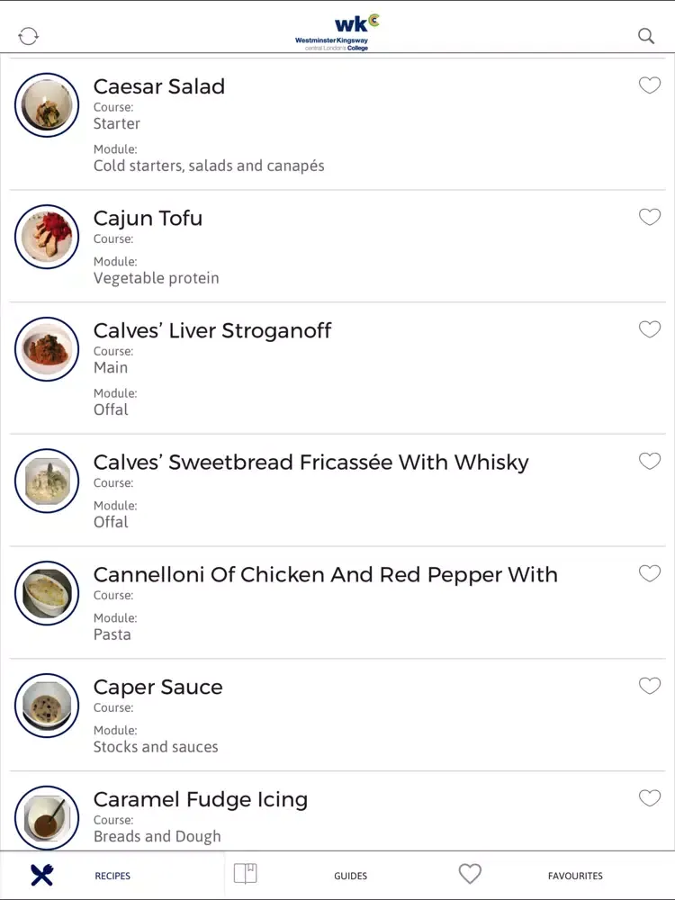
Task: Tap the Calves' Liver Stroganoff photo
Action: pyautogui.click(x=47, y=349)
